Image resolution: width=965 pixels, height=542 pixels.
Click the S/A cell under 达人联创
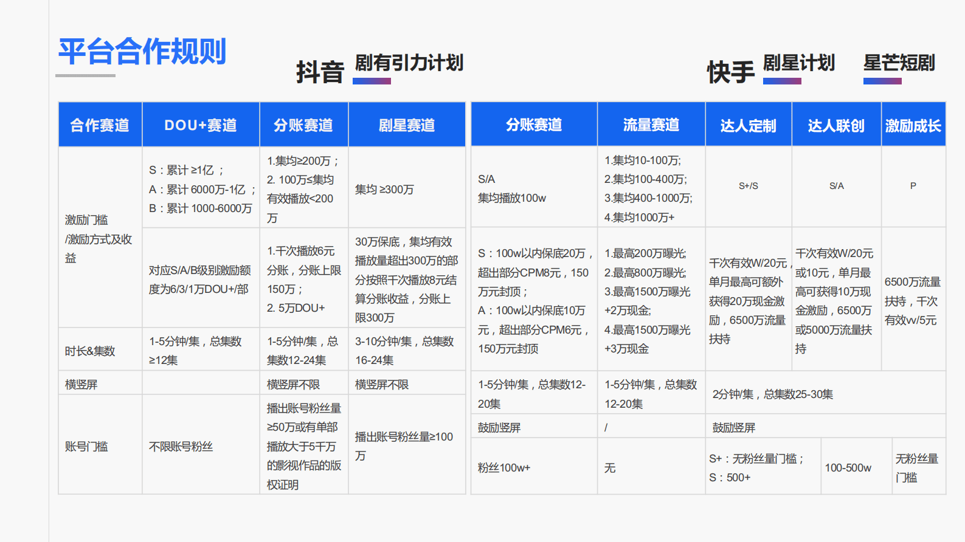click(836, 186)
